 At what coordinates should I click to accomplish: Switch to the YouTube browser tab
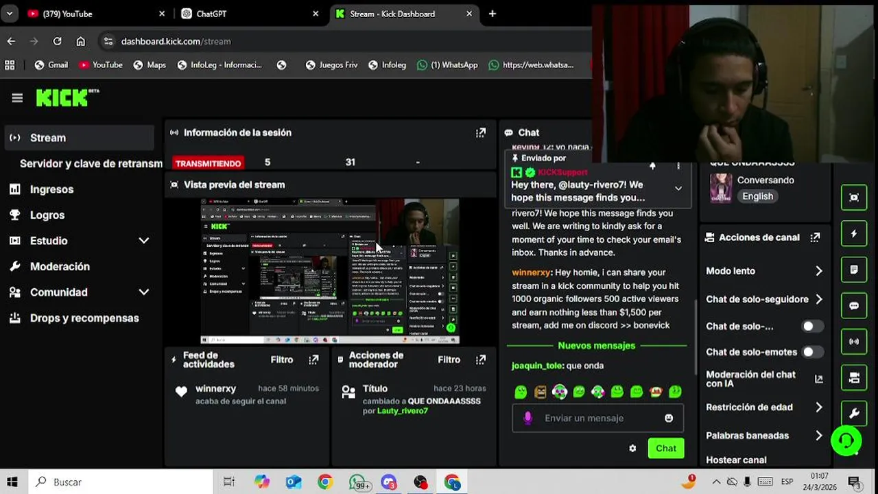(96, 14)
